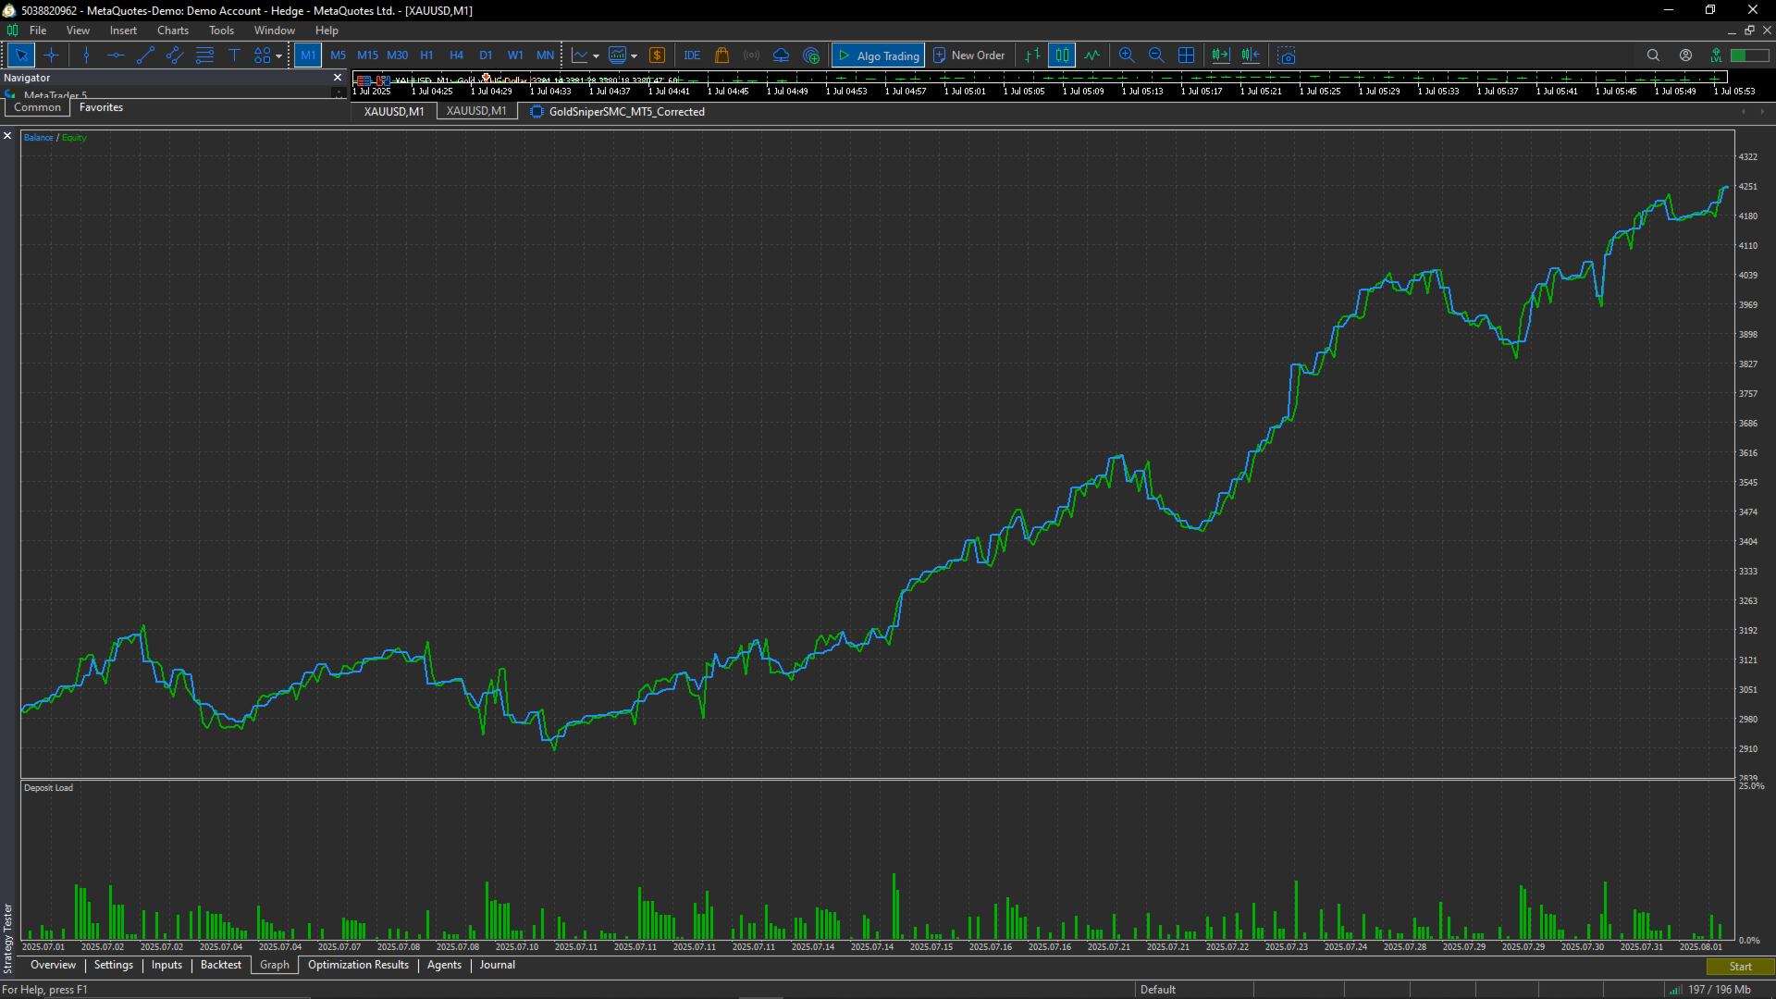
Task: Enable the chart auto-scroll toggle
Action: [x=1220, y=55]
